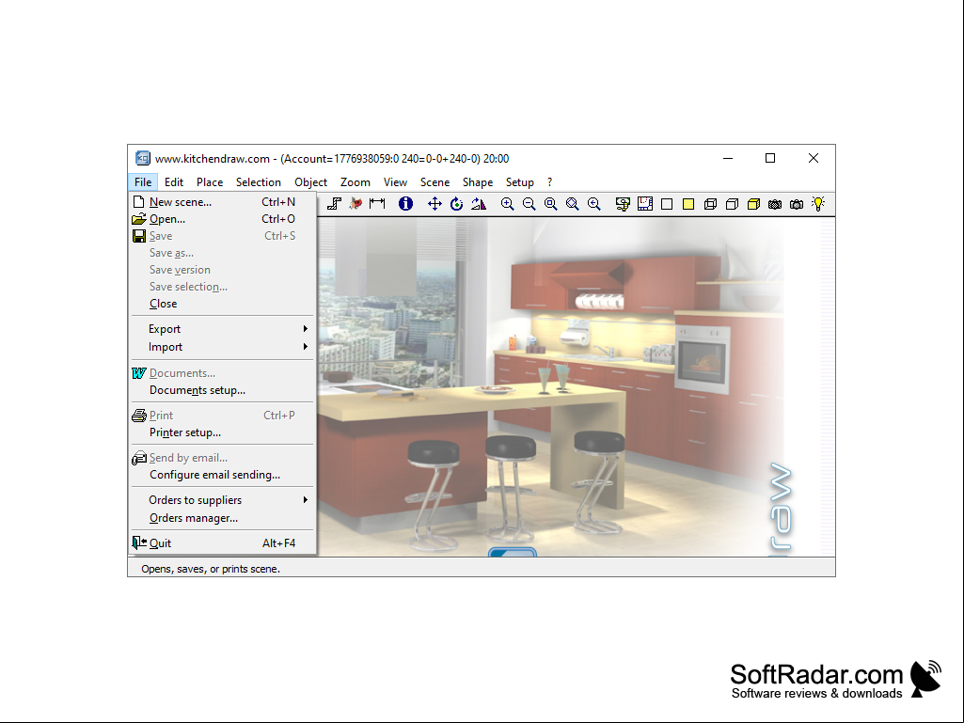The image size is (964, 723).
Task: Select Quit from File menu
Action: (x=223, y=543)
